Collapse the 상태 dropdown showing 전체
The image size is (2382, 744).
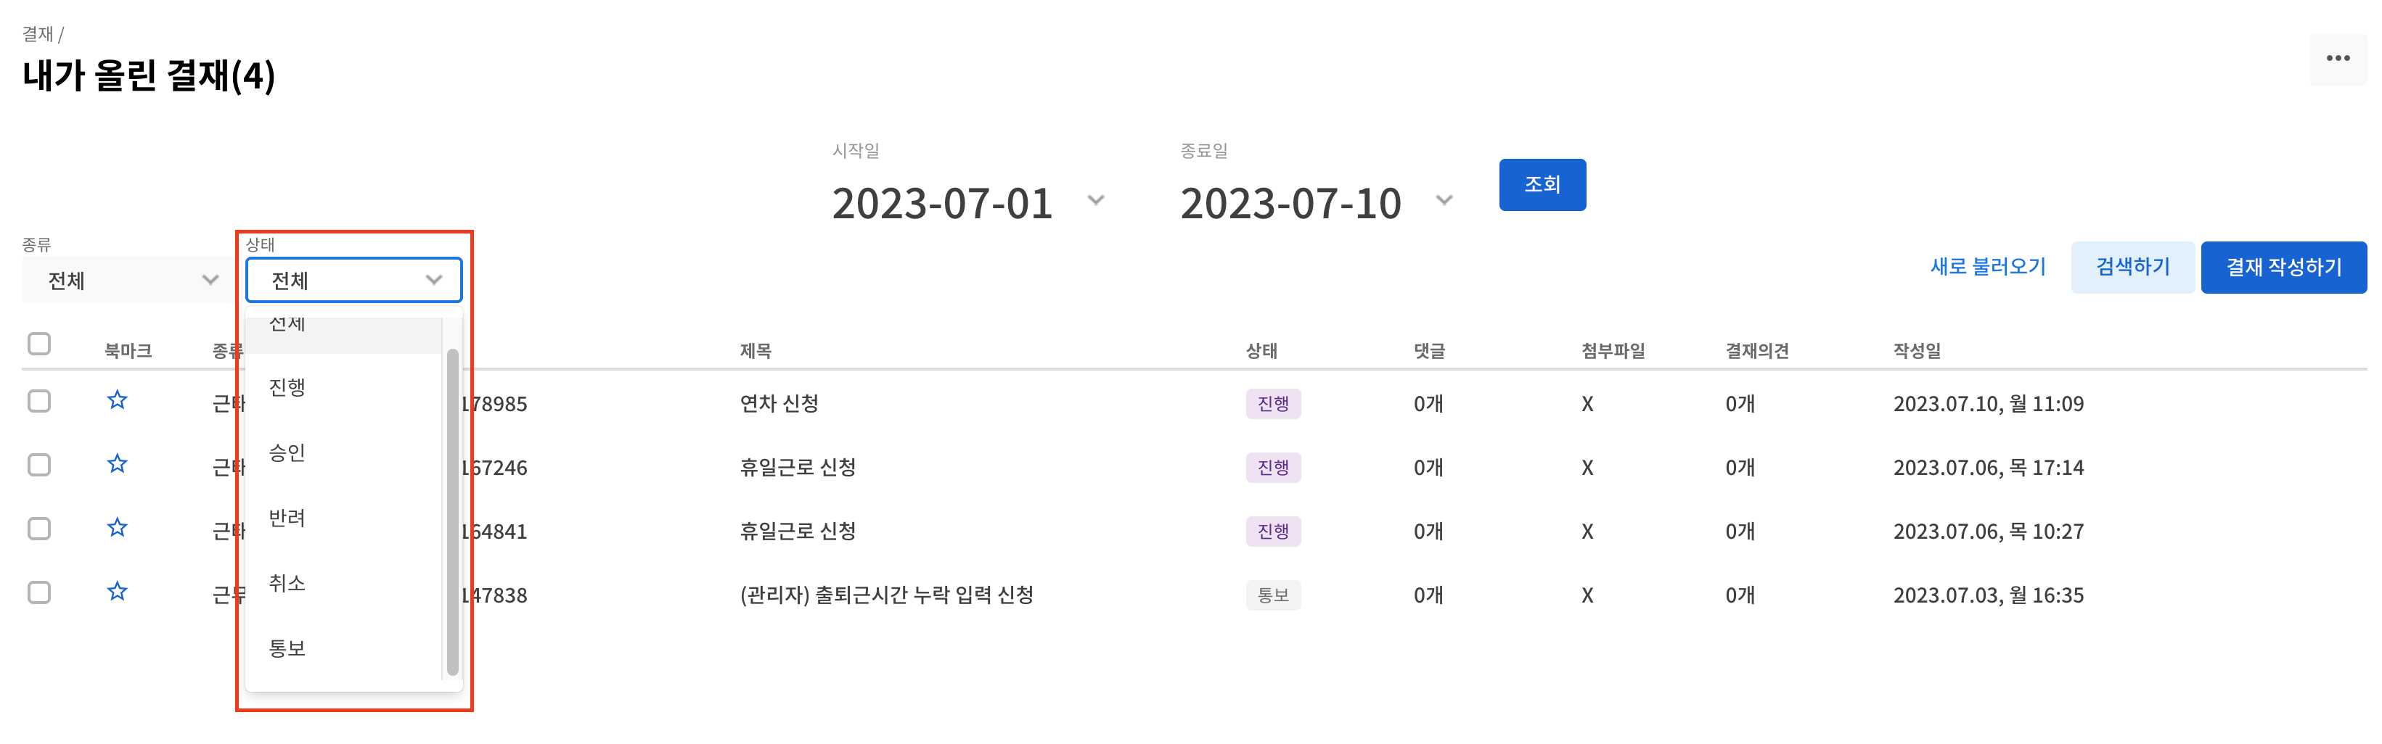tap(353, 280)
